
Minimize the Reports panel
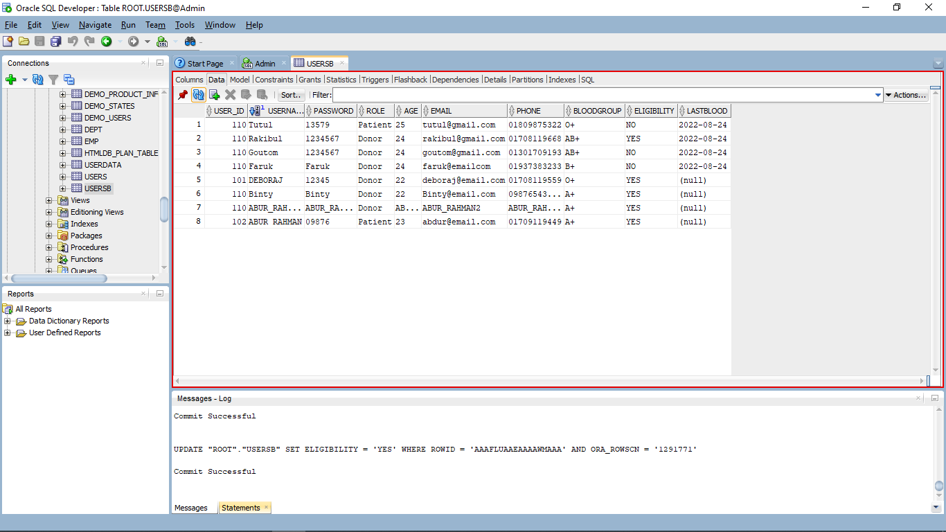[159, 294]
